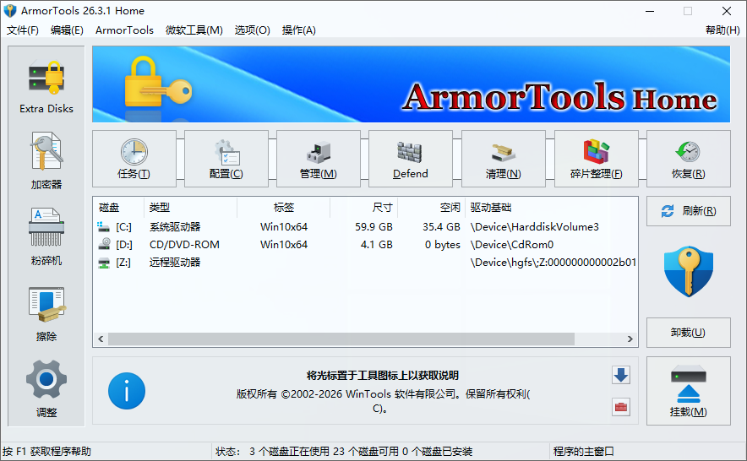The image size is (747, 461).
Task: Click \Device\HarddiskVolume3 path text
Action: click(535, 226)
